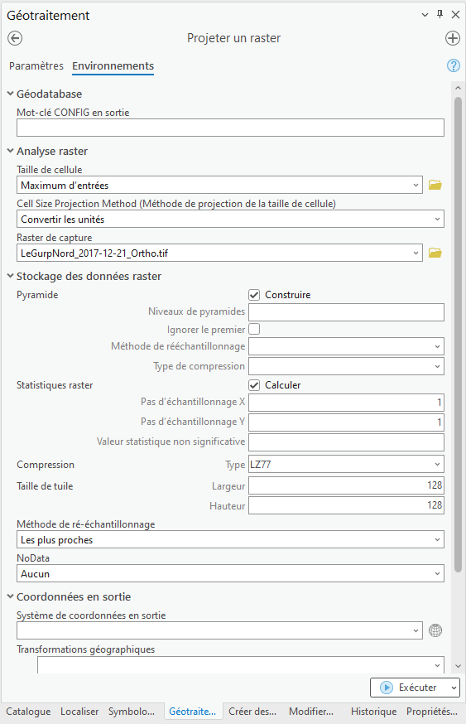The height and width of the screenshot is (724, 466).
Task: Collapse the Géodatabase section
Action: point(11,94)
